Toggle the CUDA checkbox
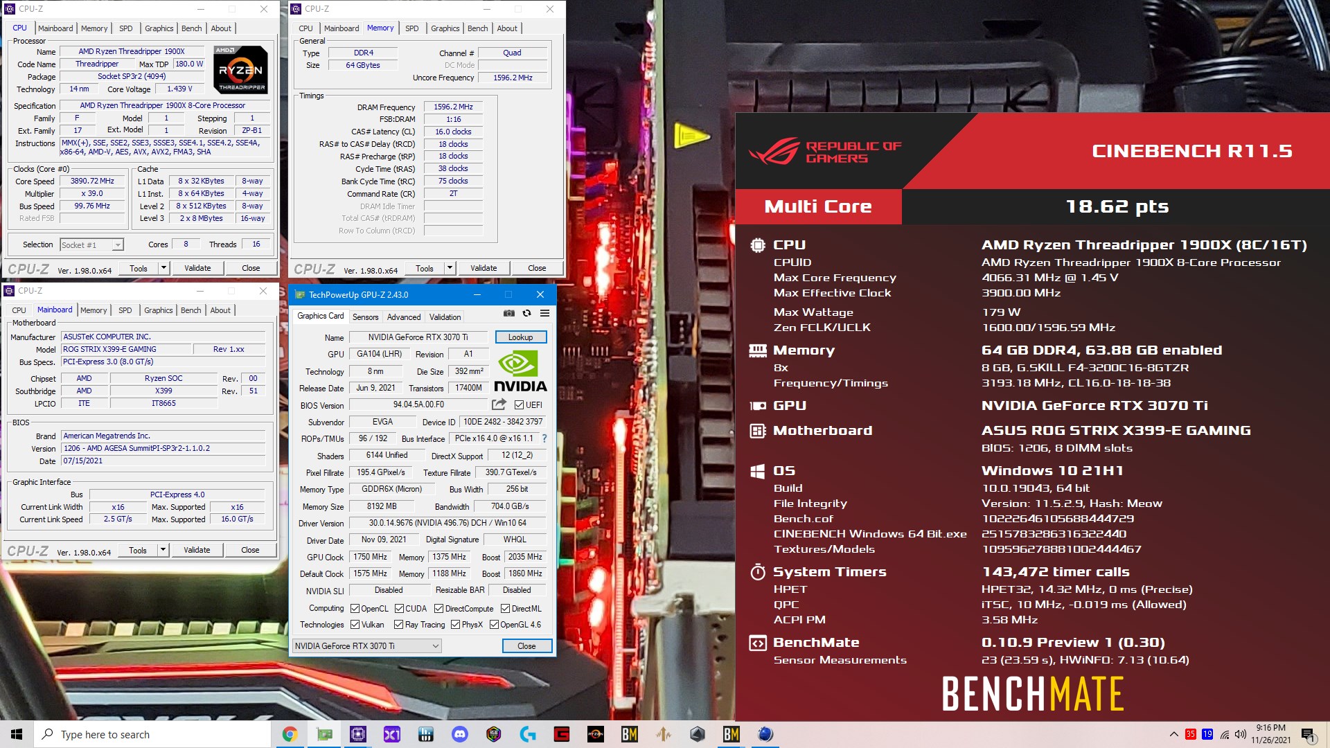The width and height of the screenshot is (1330, 748). [x=400, y=609]
